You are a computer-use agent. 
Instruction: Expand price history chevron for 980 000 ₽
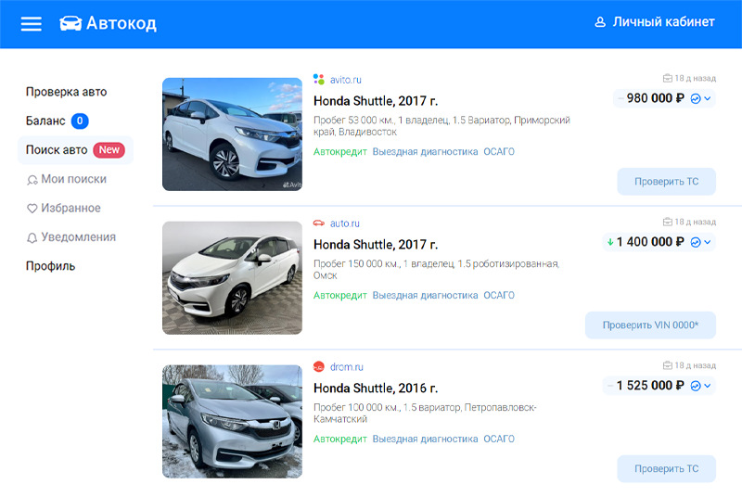[x=708, y=98]
